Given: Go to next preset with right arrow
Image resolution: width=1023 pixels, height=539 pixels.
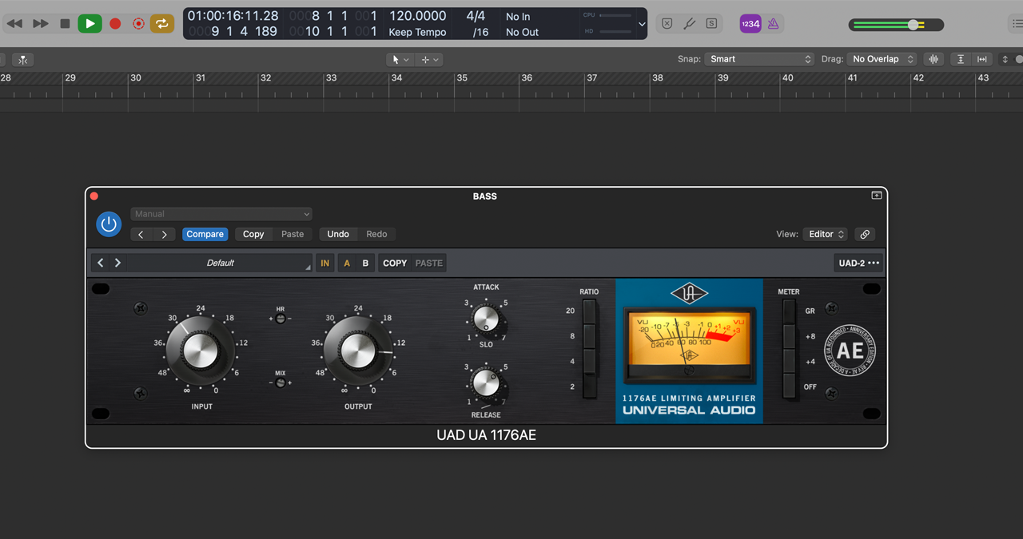Looking at the screenshot, I should (x=164, y=234).
